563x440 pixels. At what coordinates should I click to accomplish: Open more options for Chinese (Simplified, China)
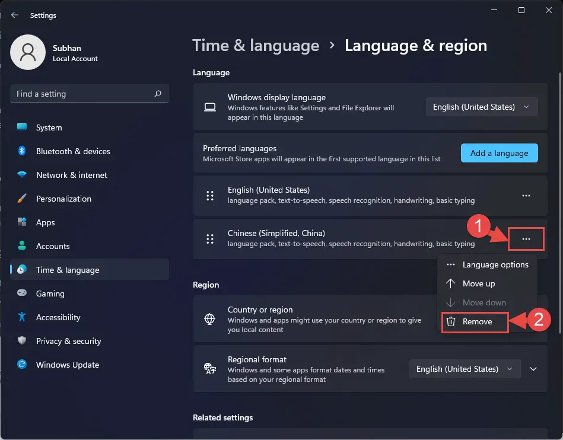click(526, 239)
